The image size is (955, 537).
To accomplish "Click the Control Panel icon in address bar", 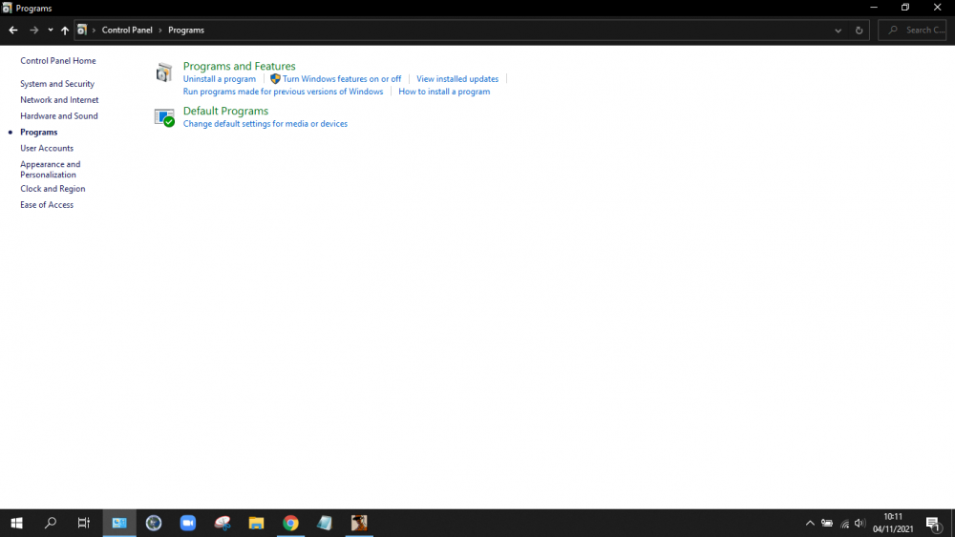I will pos(81,30).
